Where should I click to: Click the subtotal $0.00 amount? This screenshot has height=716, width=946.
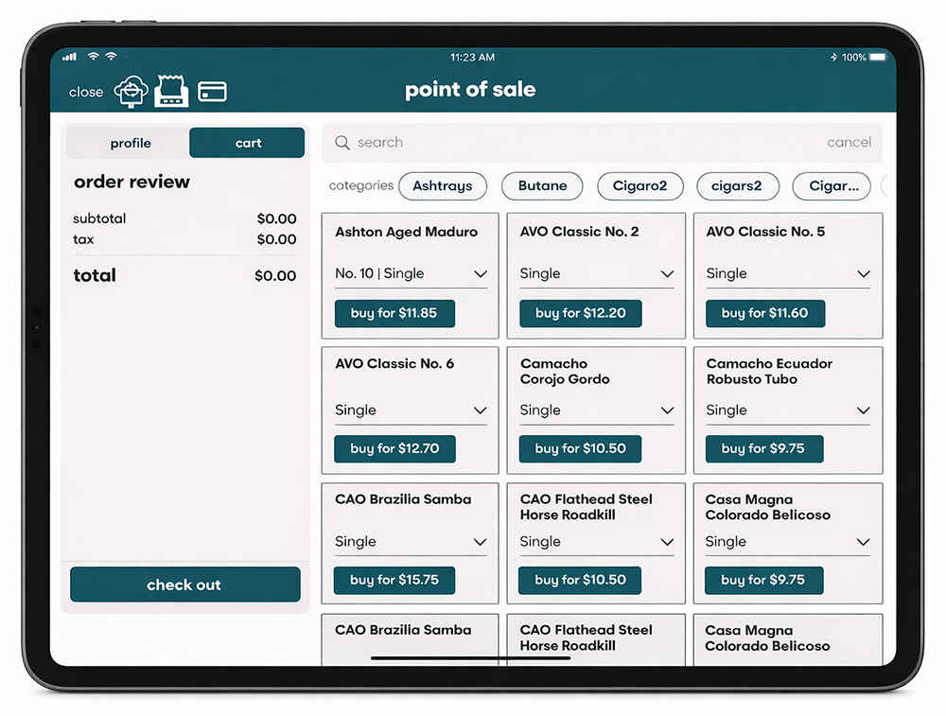pyautogui.click(x=276, y=218)
